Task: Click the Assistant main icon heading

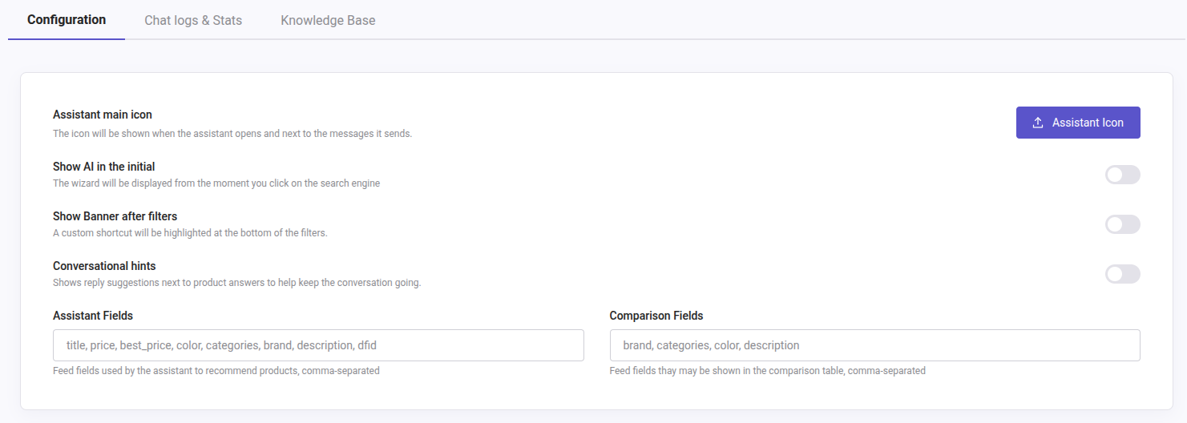Action: (103, 115)
